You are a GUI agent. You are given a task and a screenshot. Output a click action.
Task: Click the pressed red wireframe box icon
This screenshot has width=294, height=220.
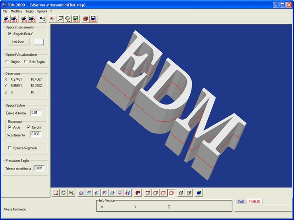(171, 192)
